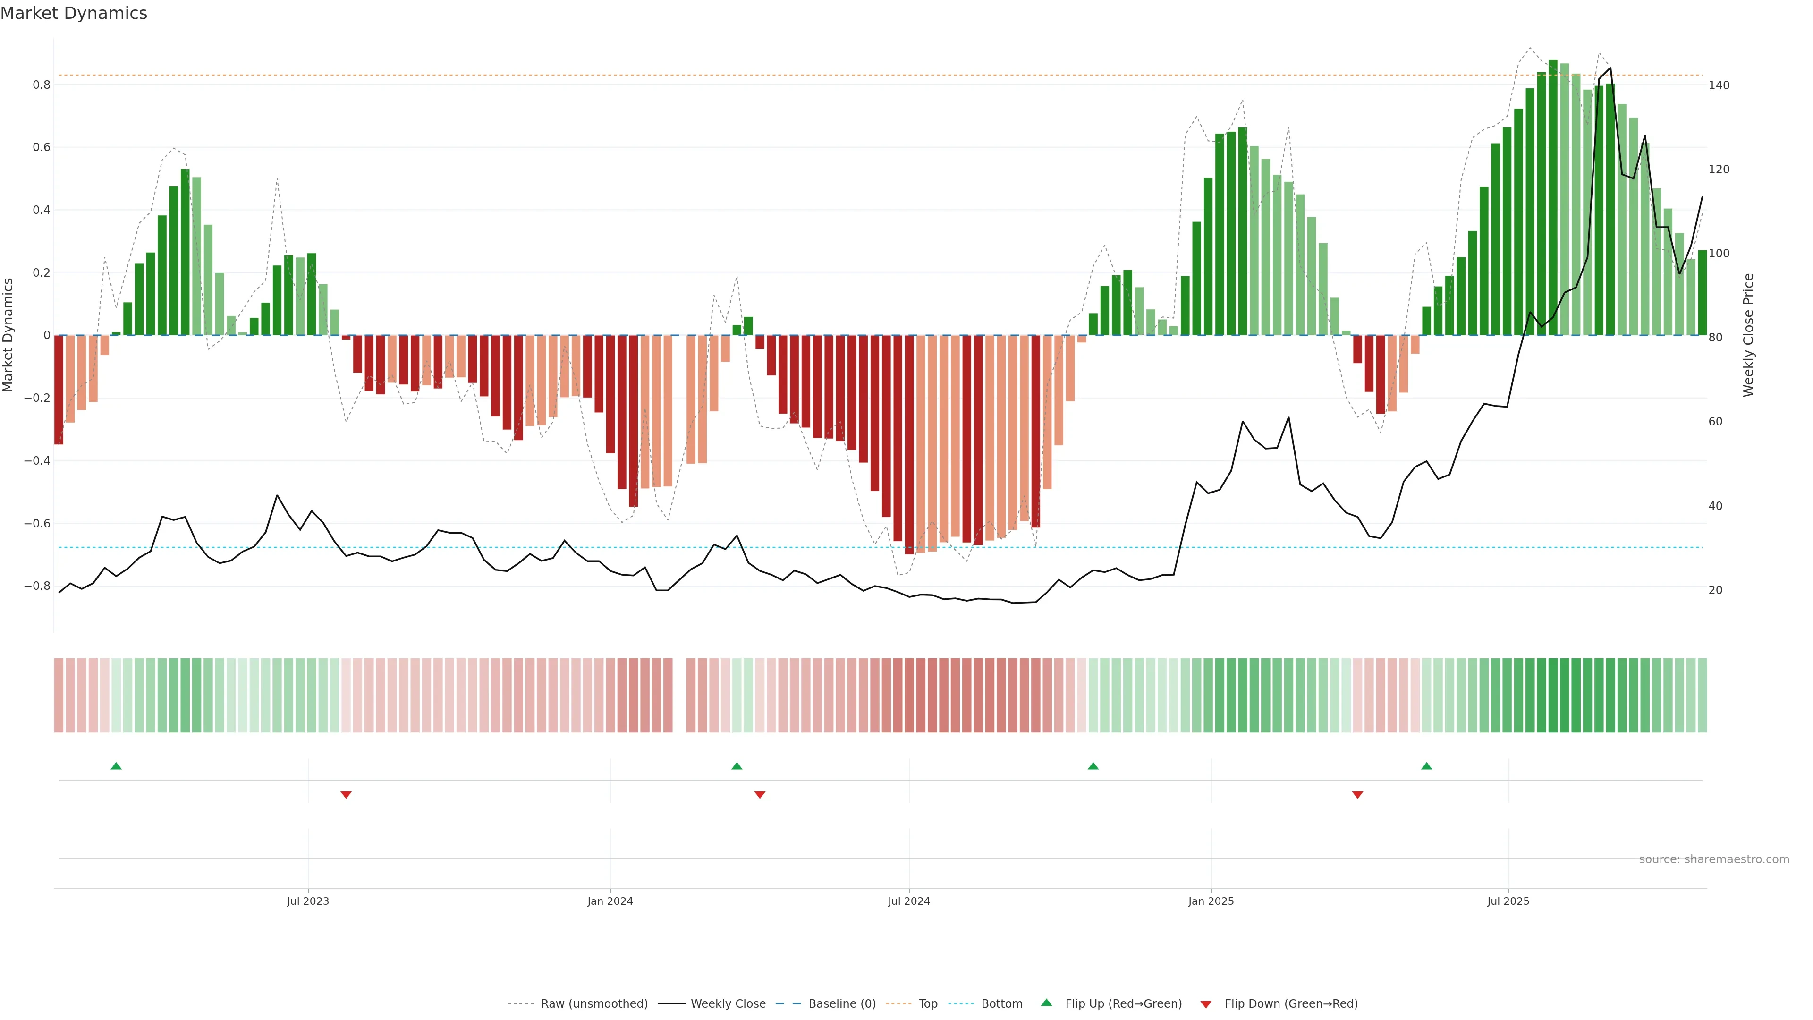Image resolution: width=1813 pixels, height=1020 pixels.
Task: Click the Flip Down triangle in spring 2024
Action: [x=759, y=795]
